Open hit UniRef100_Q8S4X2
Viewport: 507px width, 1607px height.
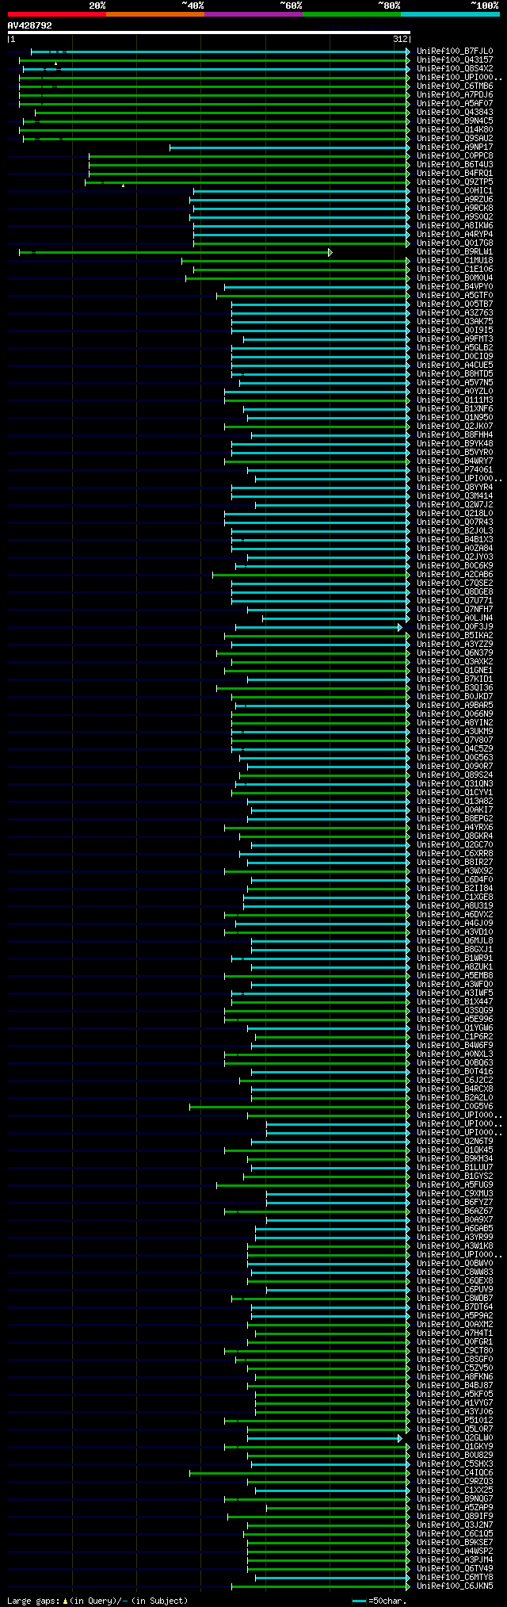point(455,68)
